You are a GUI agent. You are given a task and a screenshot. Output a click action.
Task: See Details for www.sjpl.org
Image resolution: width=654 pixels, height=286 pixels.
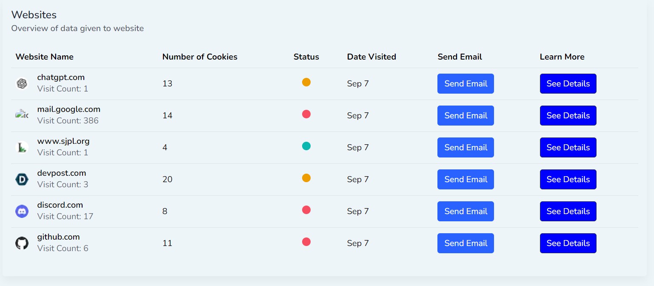(568, 148)
